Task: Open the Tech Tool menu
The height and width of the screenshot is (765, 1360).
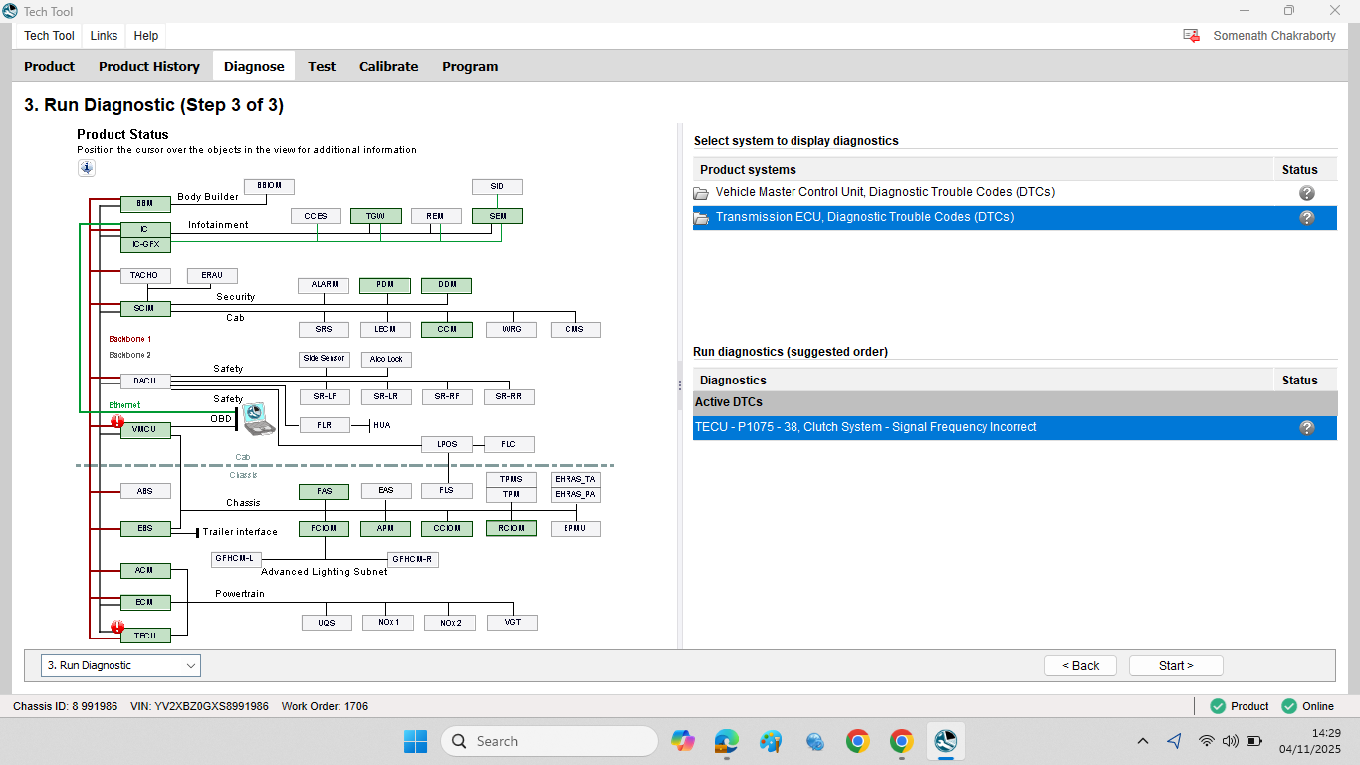Action: tap(49, 36)
